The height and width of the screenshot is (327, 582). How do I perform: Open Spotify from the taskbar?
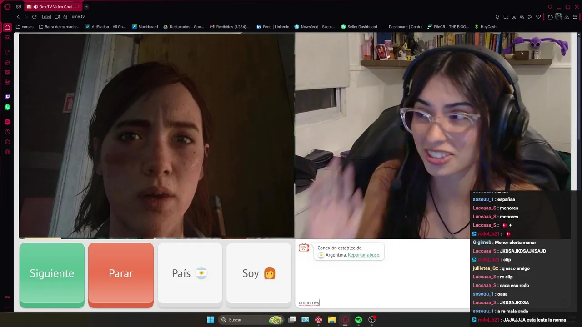pyautogui.click(x=358, y=320)
